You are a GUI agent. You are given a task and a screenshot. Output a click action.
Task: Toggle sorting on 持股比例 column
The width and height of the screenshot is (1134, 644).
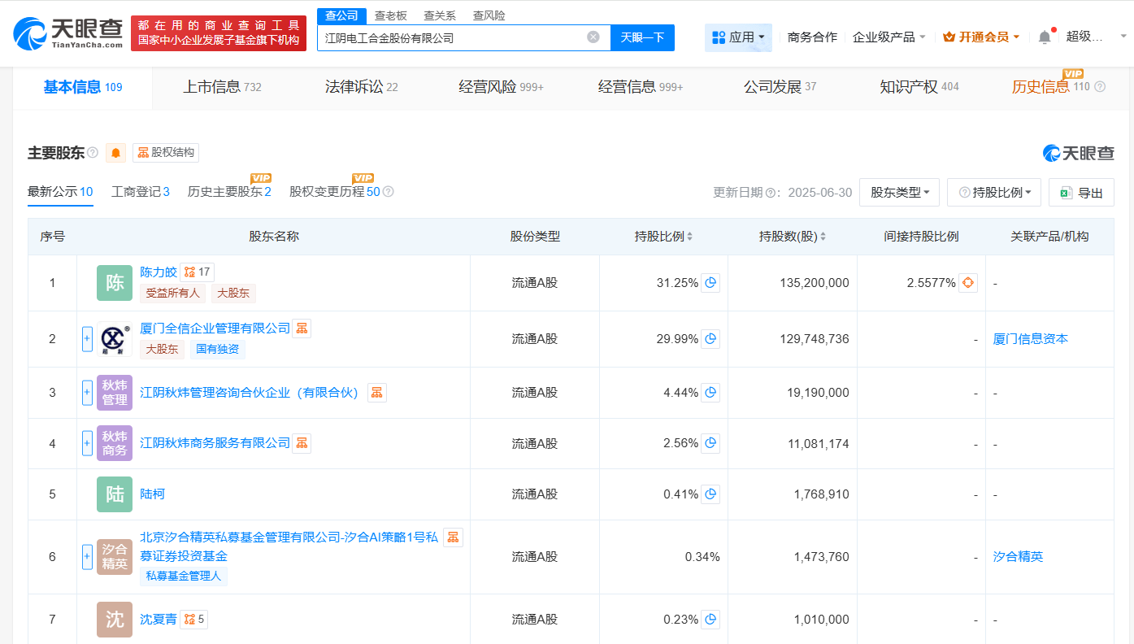pyautogui.click(x=689, y=236)
